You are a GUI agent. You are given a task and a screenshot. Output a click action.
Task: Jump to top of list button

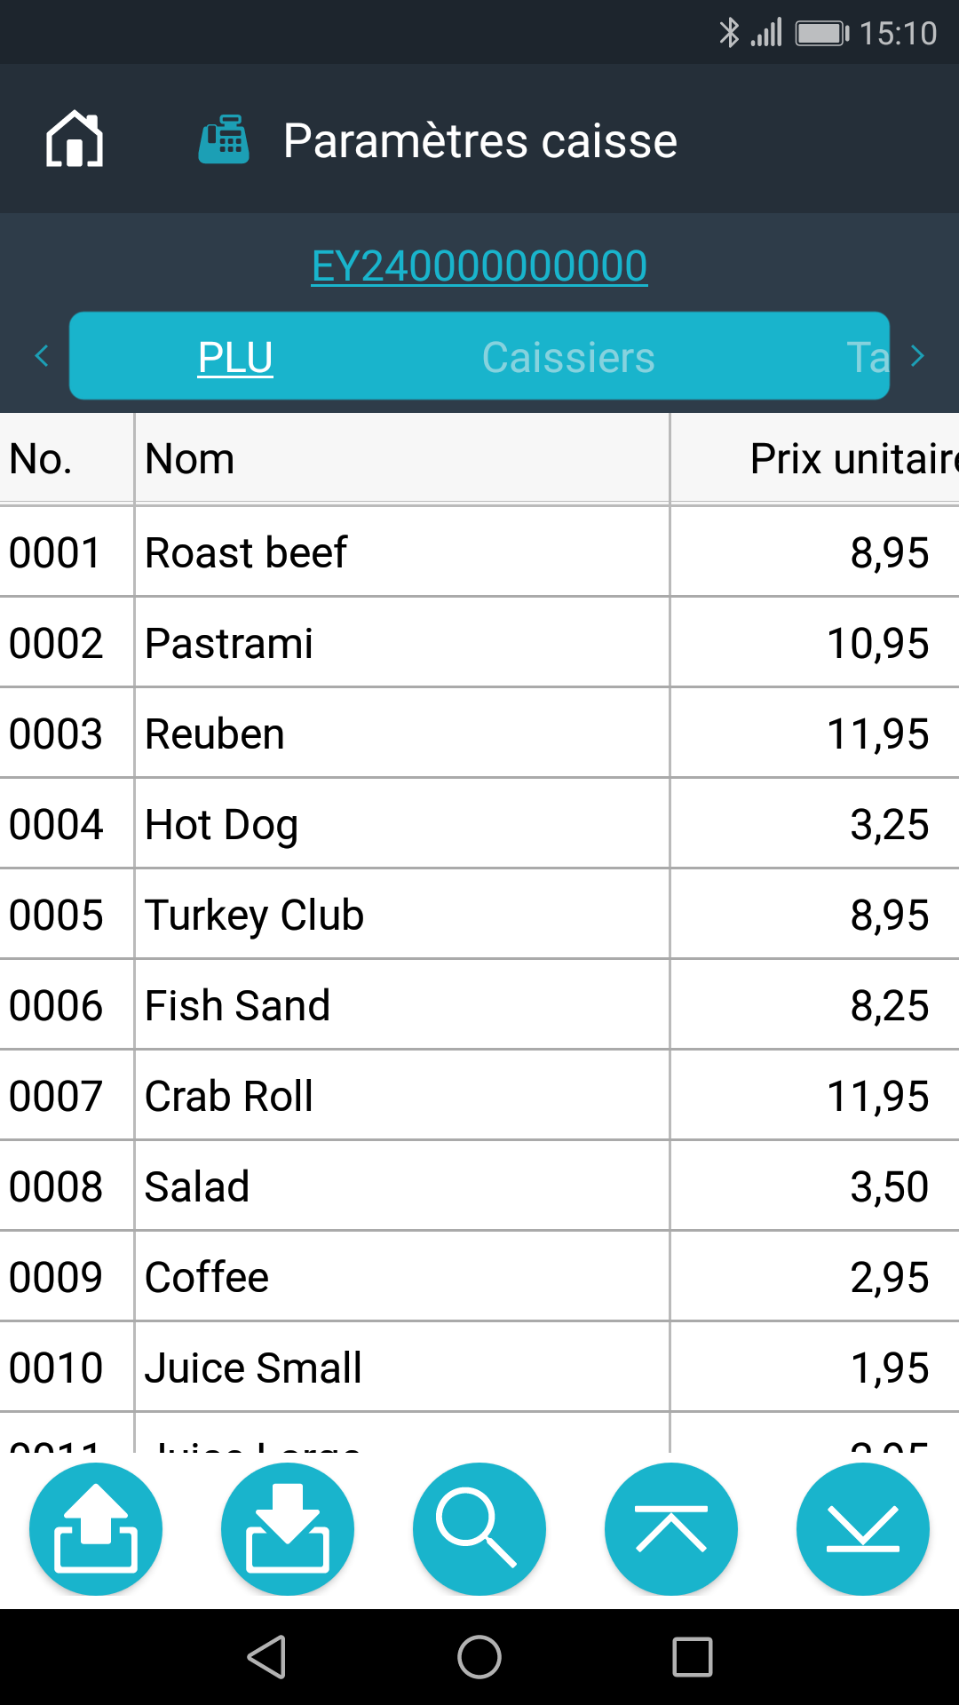pos(671,1529)
